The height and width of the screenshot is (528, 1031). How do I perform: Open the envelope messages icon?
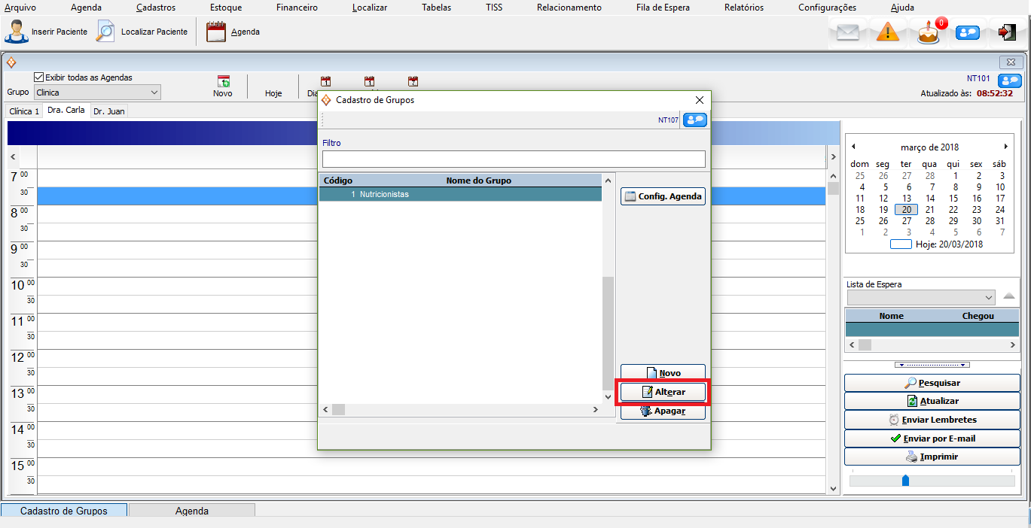pos(848,32)
